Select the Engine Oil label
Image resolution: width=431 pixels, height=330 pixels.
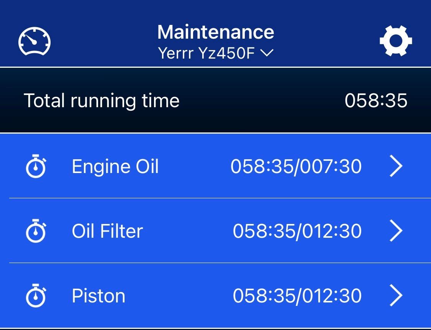pyautogui.click(x=115, y=167)
